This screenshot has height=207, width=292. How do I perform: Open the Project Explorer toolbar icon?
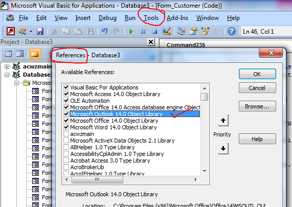(181, 31)
